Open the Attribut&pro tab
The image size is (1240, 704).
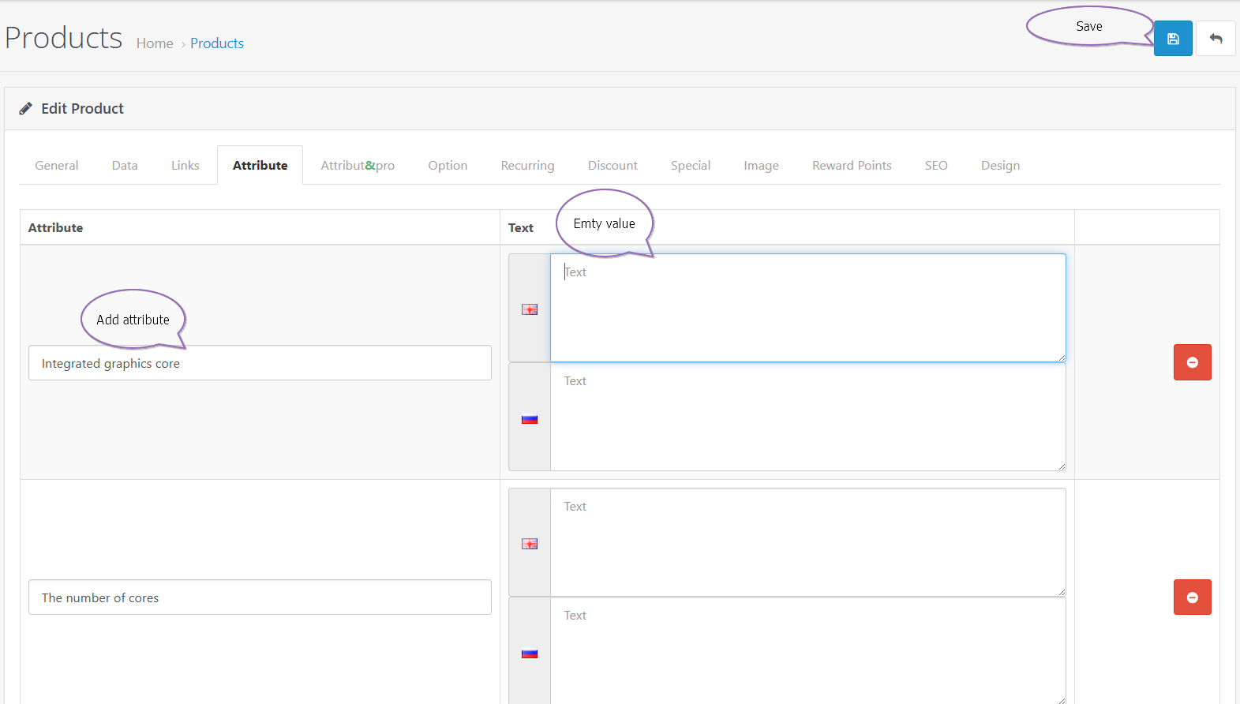(x=358, y=165)
